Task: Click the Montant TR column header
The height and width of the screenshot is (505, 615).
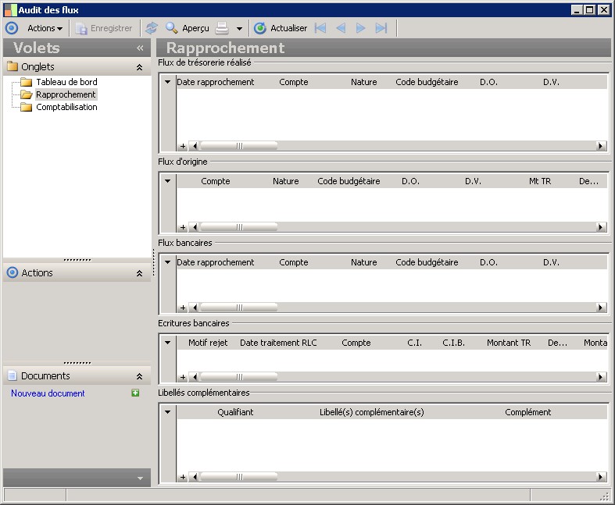Action: pos(508,343)
